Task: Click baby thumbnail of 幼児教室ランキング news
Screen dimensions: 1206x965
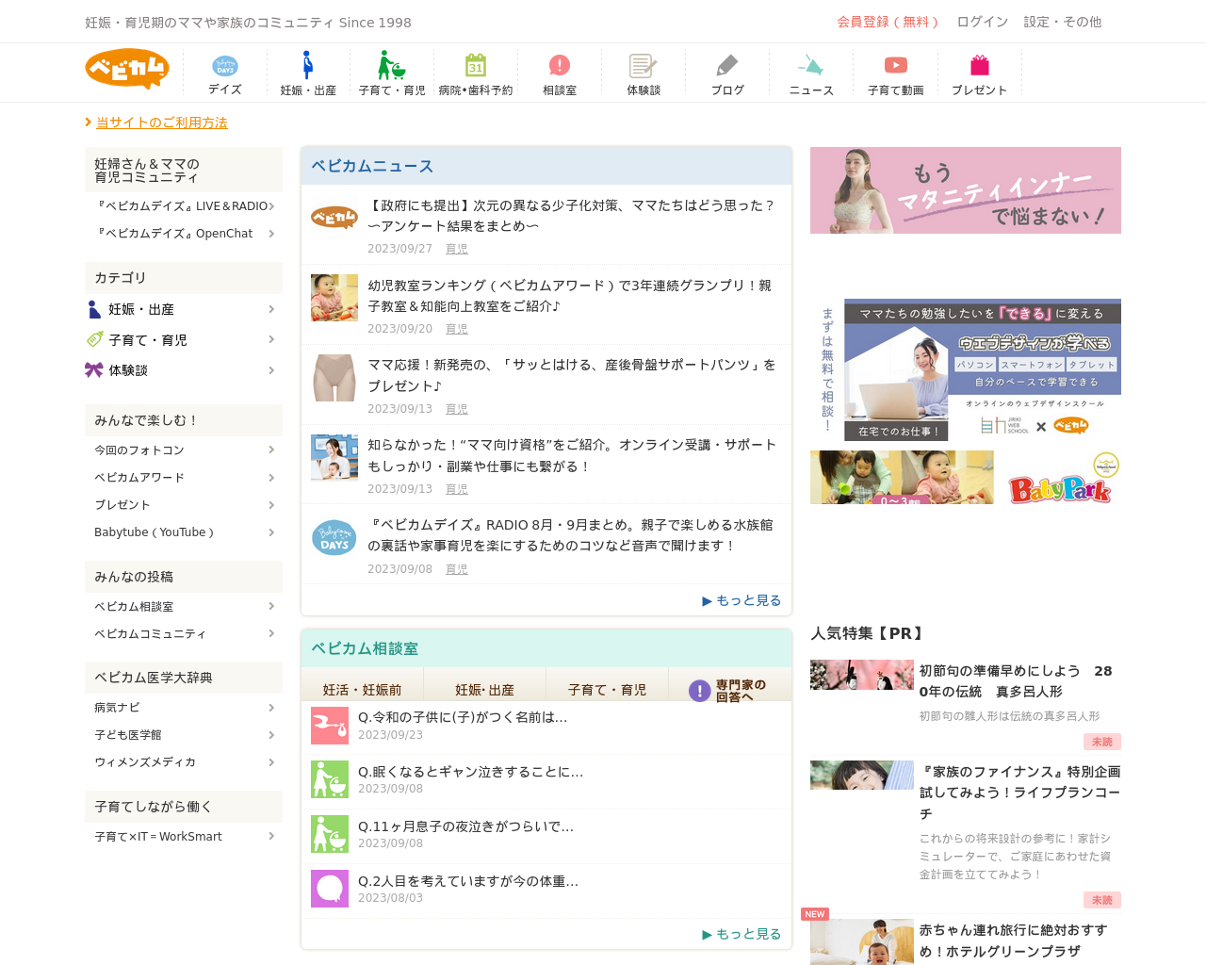Action: pyautogui.click(x=334, y=298)
